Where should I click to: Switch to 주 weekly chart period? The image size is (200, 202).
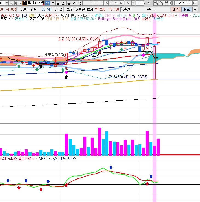(x=53, y=3)
